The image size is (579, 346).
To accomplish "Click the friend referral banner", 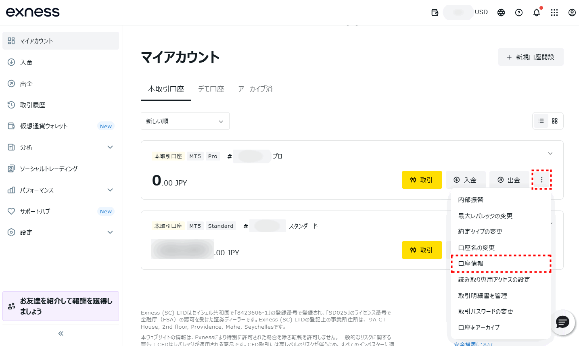I will point(61,306).
